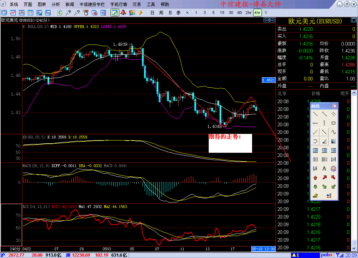Select the line segment with endpoints tool

click(x=324, y=114)
